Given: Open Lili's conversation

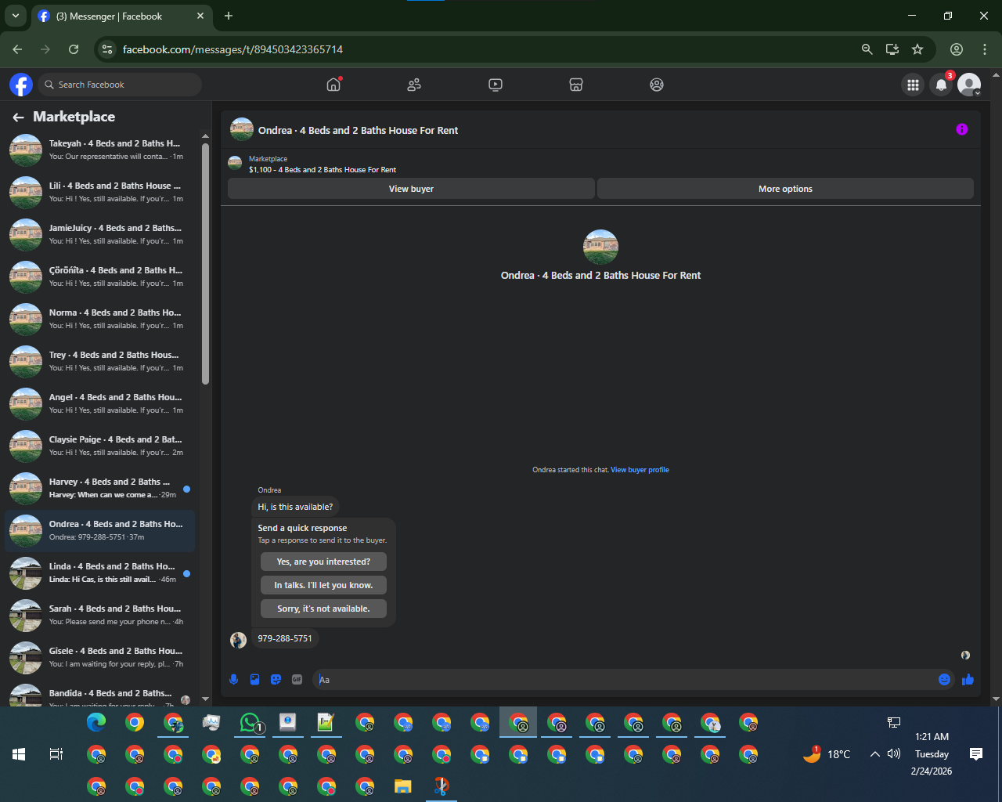Looking at the screenshot, I should [99, 192].
